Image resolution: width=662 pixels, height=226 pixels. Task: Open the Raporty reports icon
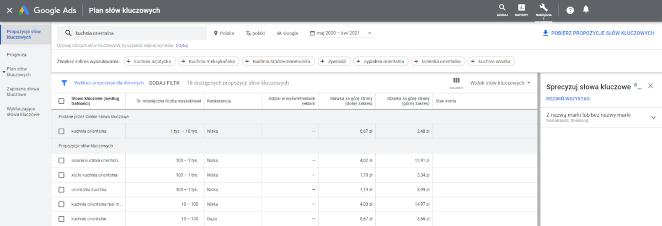point(521,9)
